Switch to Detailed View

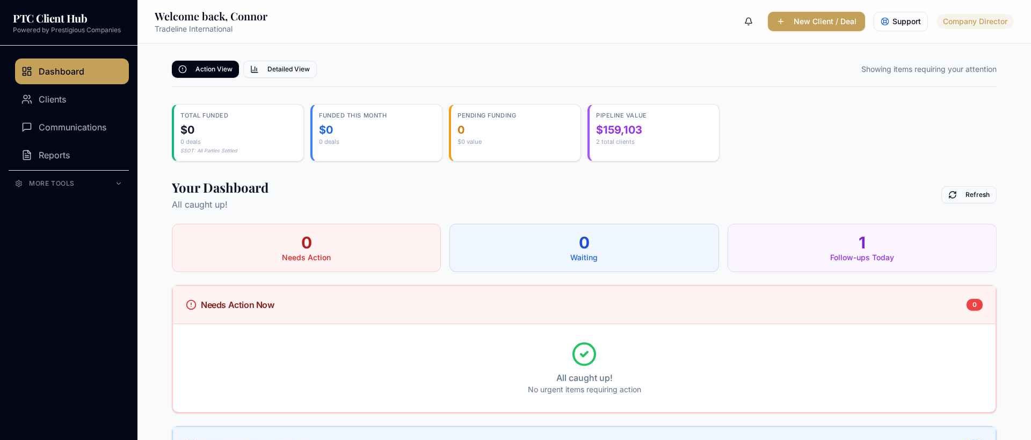(280, 69)
